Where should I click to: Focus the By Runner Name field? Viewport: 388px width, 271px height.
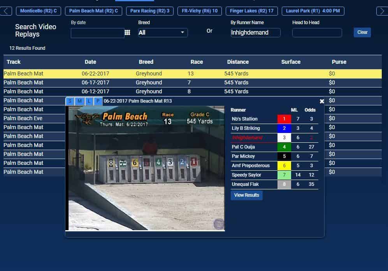click(x=255, y=33)
